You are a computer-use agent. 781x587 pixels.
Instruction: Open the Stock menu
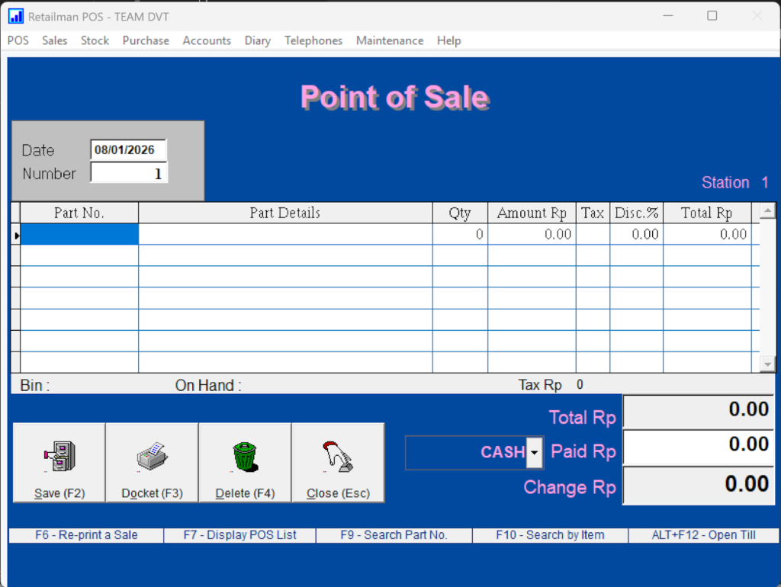coord(95,40)
